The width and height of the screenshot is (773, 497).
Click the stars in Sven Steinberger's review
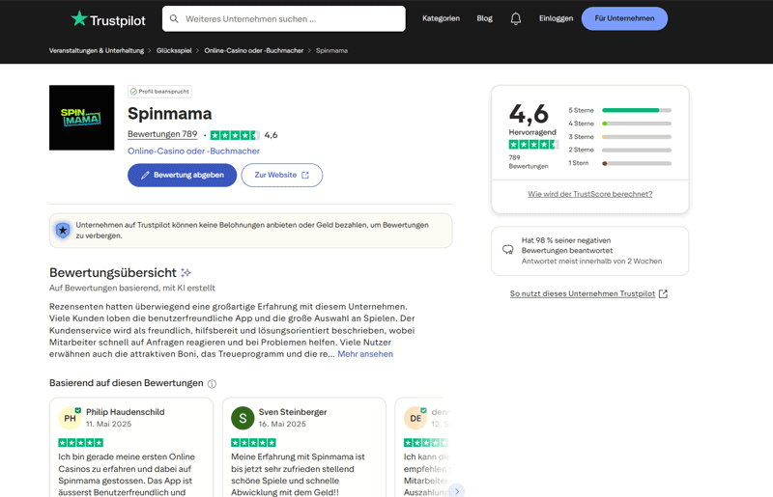coord(253,442)
